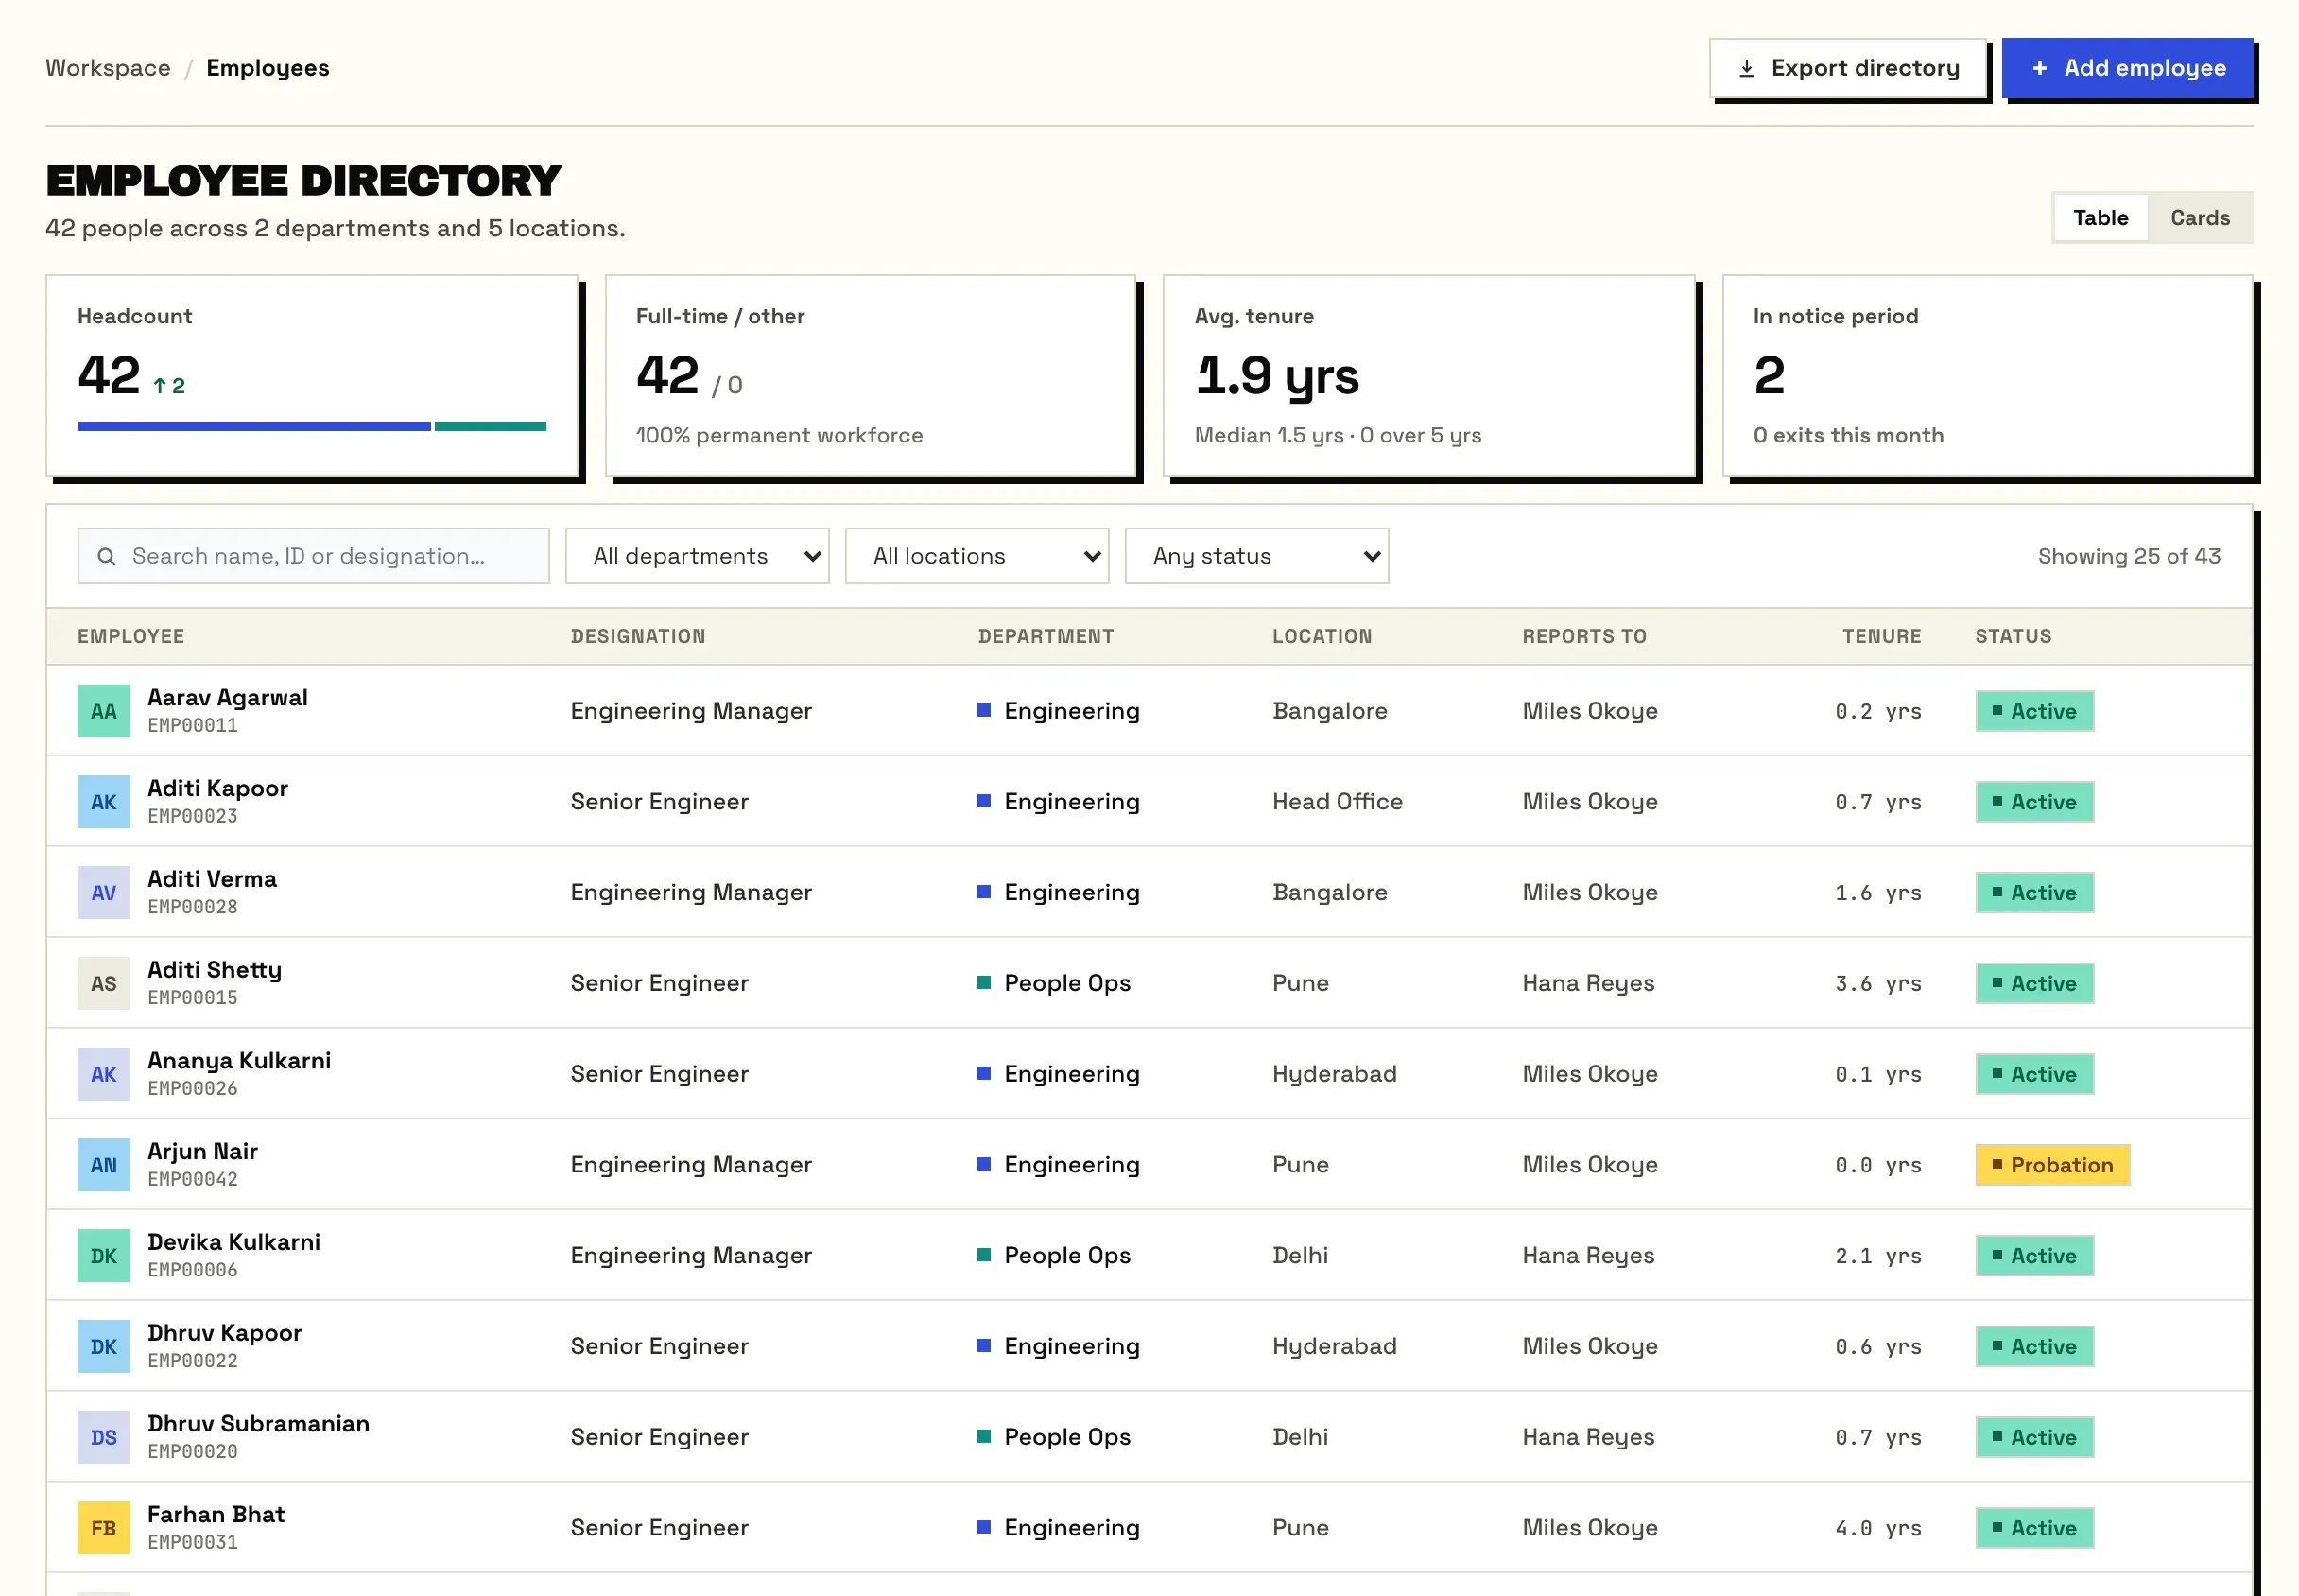This screenshot has width=2299, height=1596.
Task: Open Aditi Shetty employee name
Action: [215, 971]
